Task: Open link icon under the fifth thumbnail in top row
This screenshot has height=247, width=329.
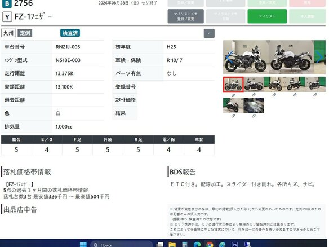Action: [x=315, y=95]
